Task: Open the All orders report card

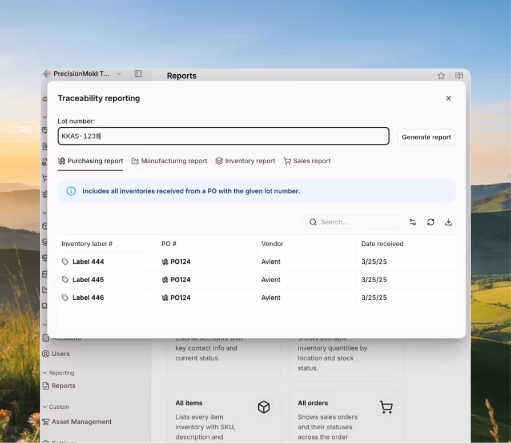Action: [346, 417]
